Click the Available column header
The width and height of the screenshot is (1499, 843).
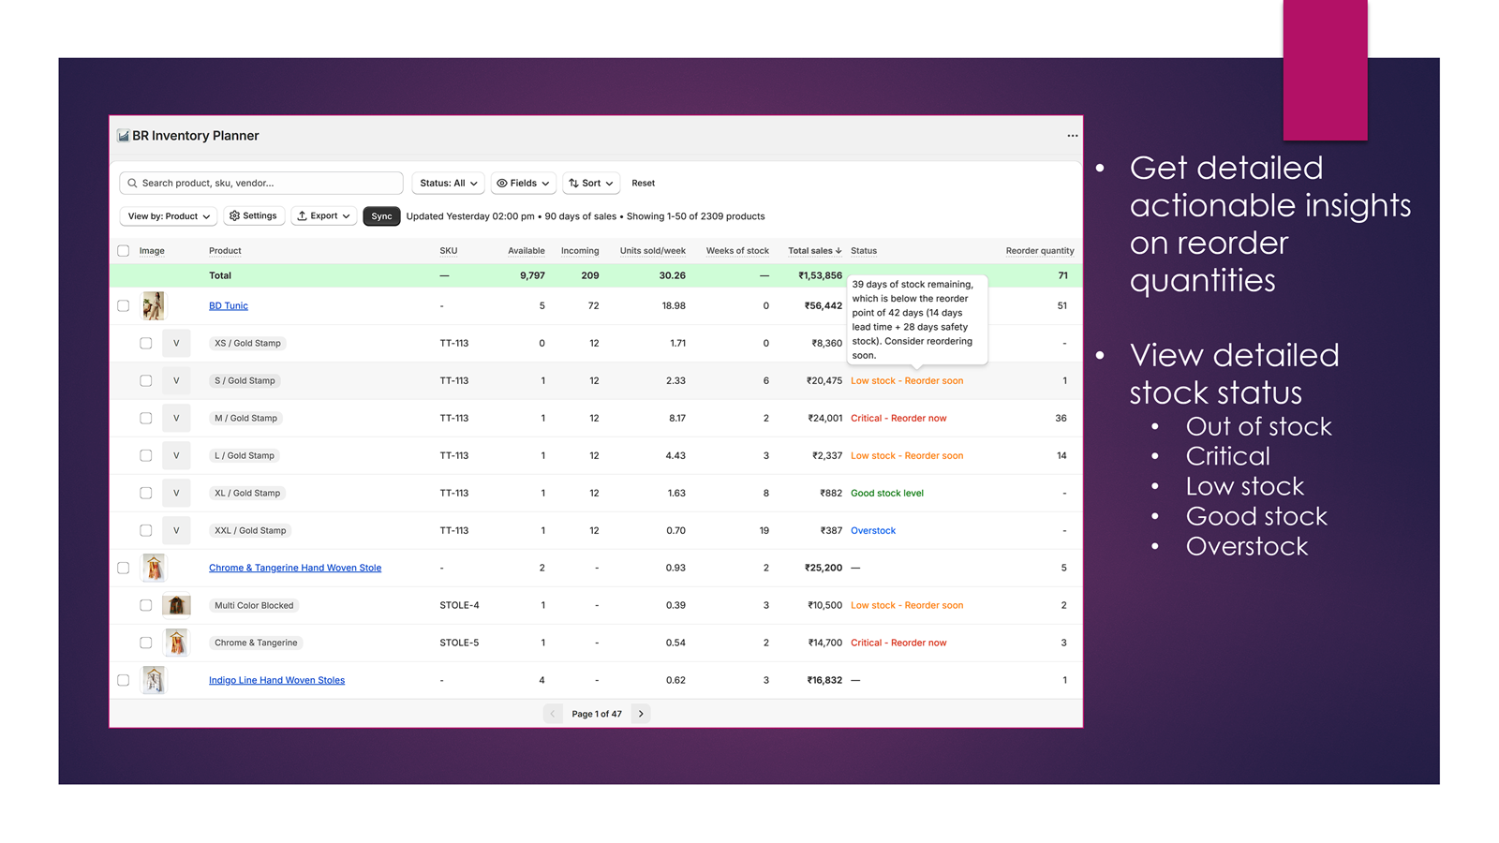coord(527,251)
